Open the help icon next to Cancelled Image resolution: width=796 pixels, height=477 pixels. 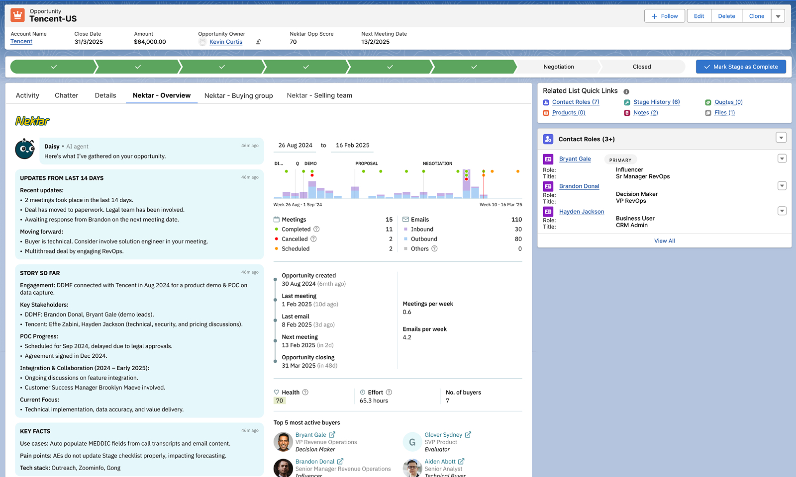pyautogui.click(x=313, y=239)
